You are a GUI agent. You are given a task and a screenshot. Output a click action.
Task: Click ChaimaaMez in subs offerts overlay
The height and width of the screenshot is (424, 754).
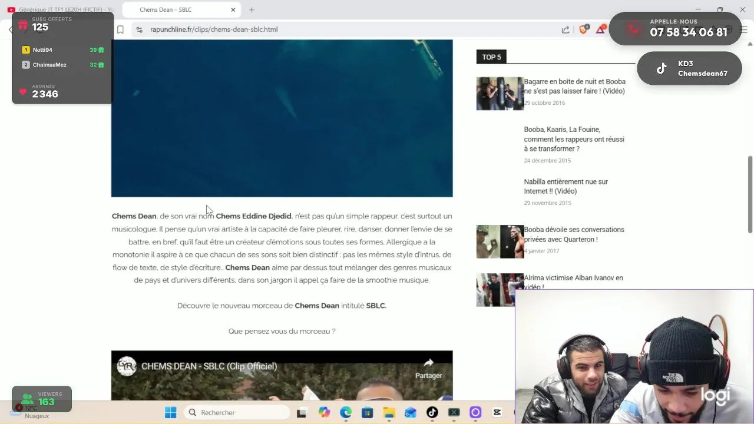(x=49, y=65)
